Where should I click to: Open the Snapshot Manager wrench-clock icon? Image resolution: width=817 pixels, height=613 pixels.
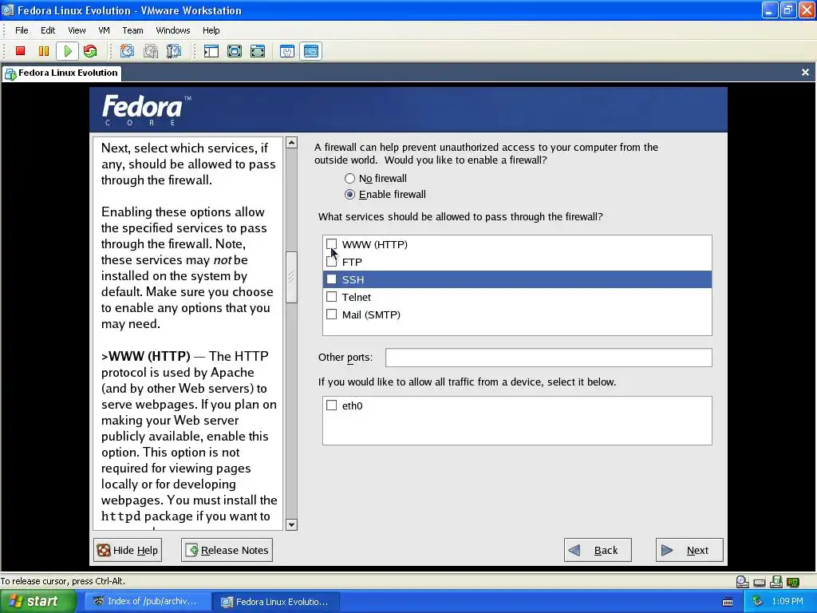(173, 51)
